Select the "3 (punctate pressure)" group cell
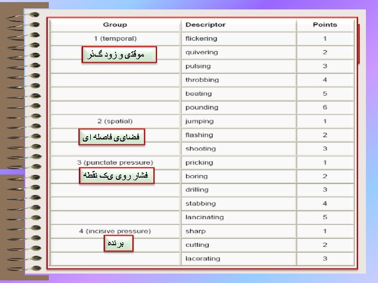Viewport: 378px width, 283px height. (x=115, y=162)
